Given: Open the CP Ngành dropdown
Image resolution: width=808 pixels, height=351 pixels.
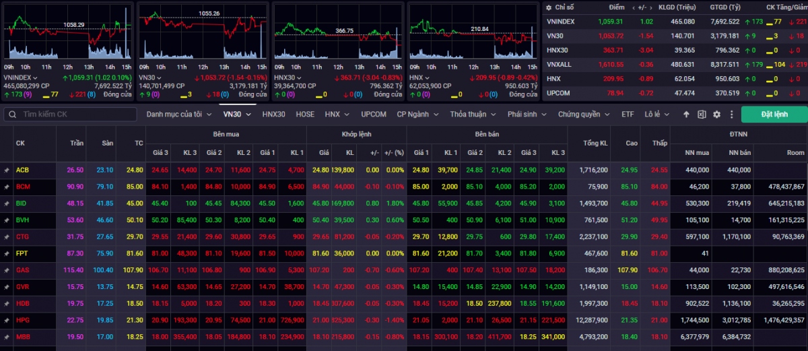Looking at the screenshot, I should [417, 115].
